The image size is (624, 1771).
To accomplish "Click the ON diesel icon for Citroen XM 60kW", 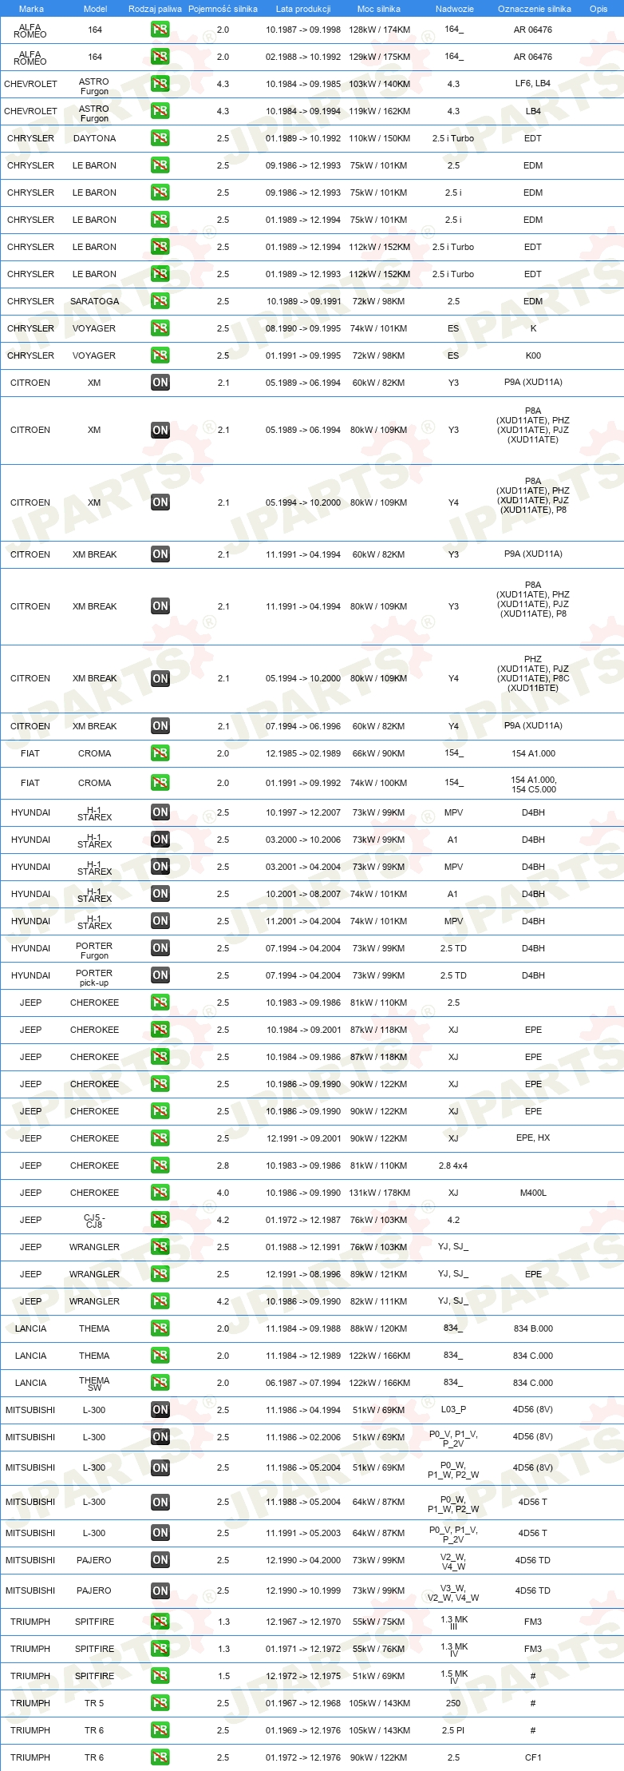I will point(160,383).
